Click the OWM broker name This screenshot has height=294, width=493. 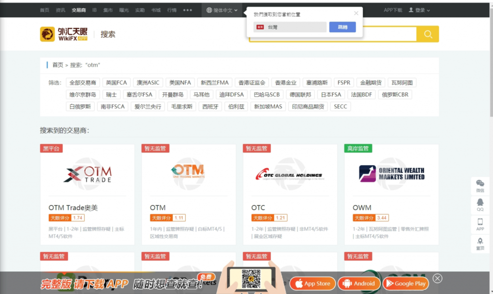[362, 207]
